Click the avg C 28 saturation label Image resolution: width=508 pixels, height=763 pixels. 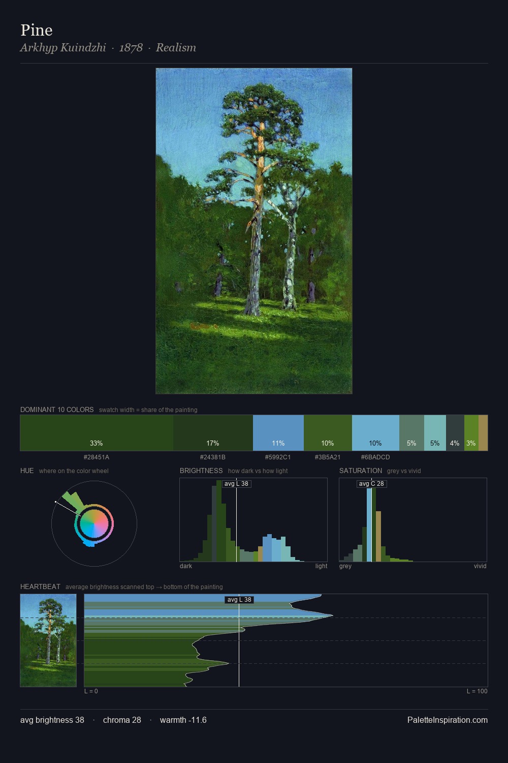371,484
